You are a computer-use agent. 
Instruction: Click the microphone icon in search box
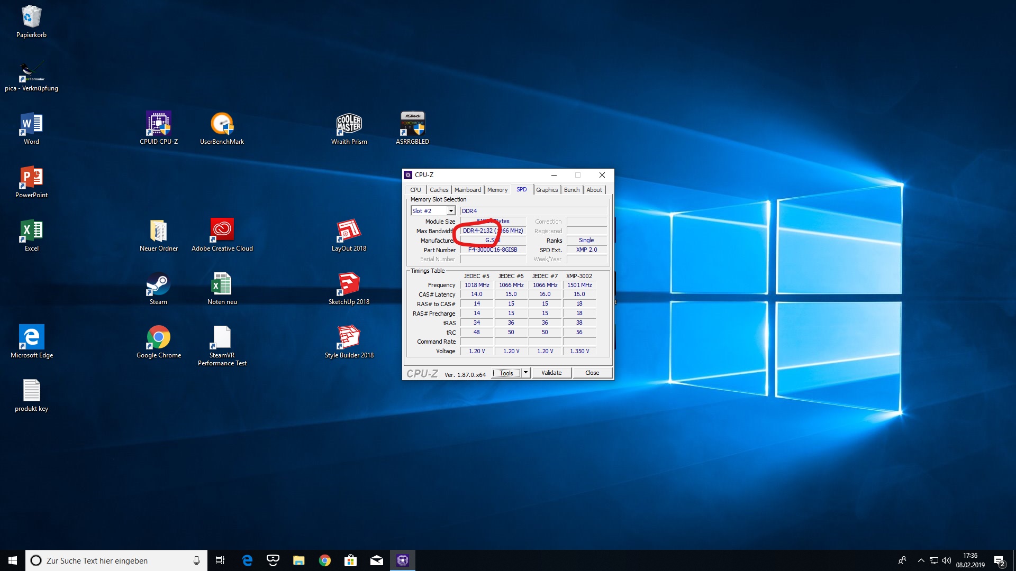(x=196, y=560)
